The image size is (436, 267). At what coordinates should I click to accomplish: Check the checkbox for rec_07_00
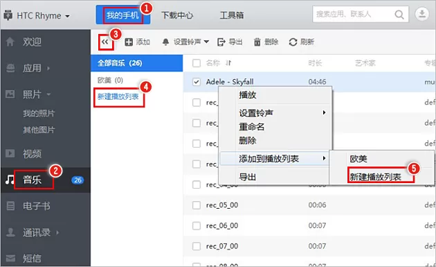(197, 246)
